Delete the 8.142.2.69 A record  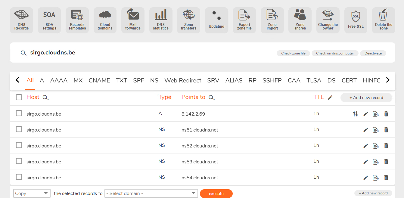pyautogui.click(x=386, y=114)
